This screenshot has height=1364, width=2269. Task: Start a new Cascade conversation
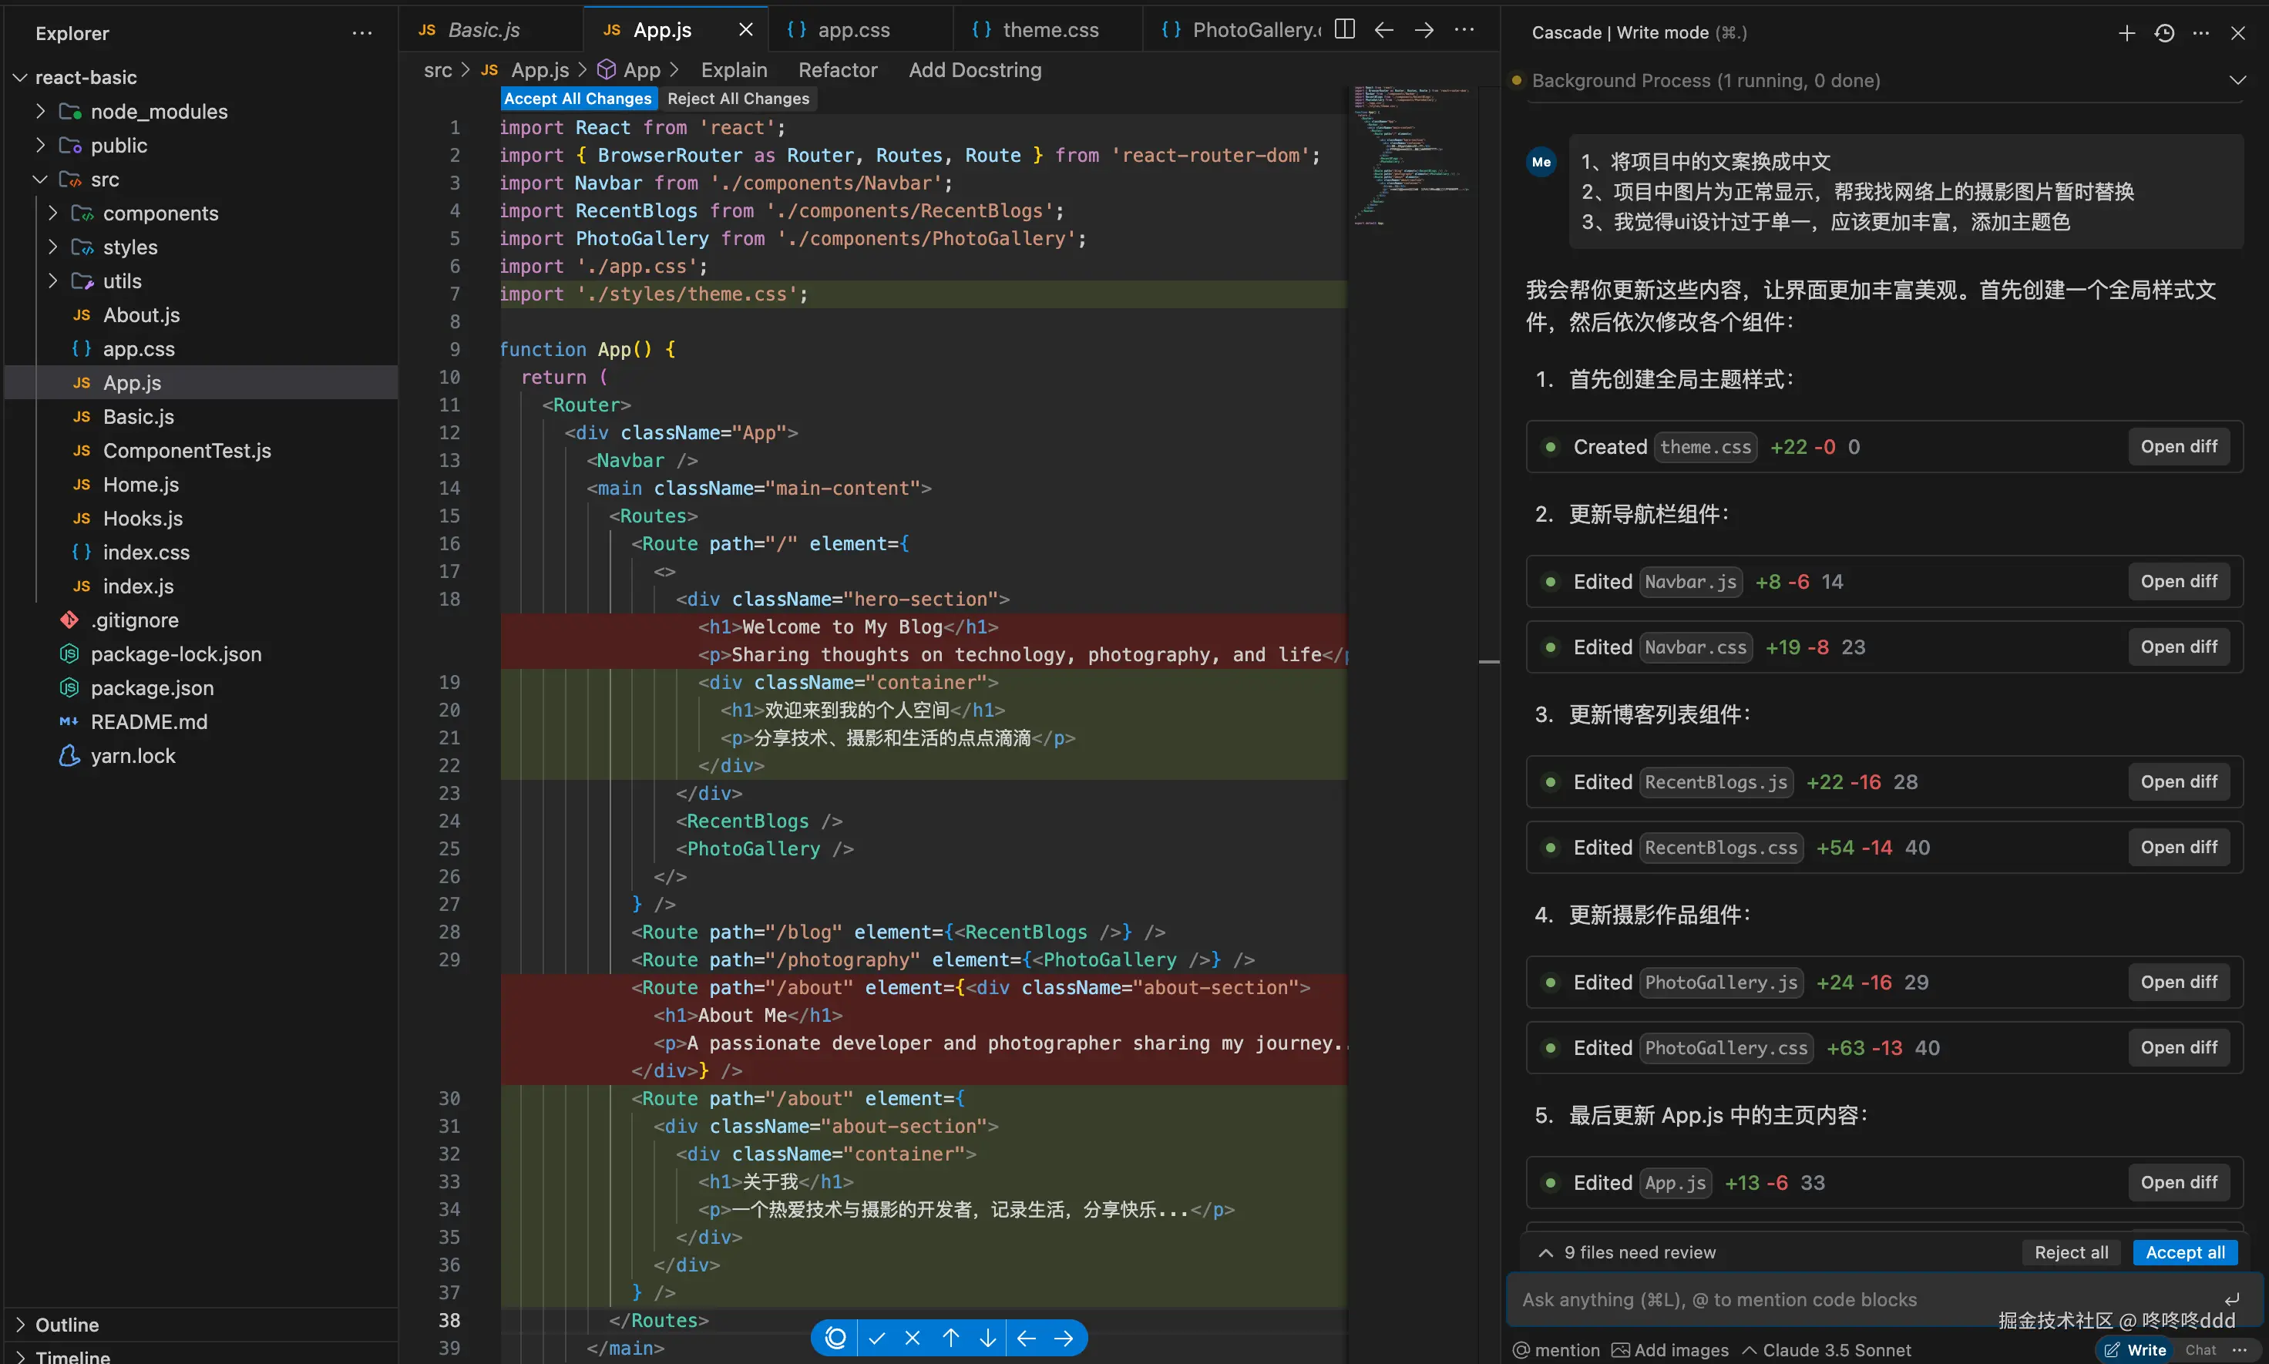pos(2126,32)
